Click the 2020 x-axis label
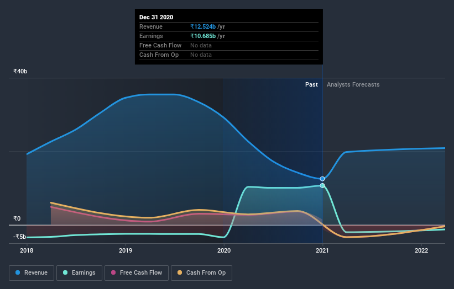The width and height of the screenshot is (454, 289). [224, 250]
